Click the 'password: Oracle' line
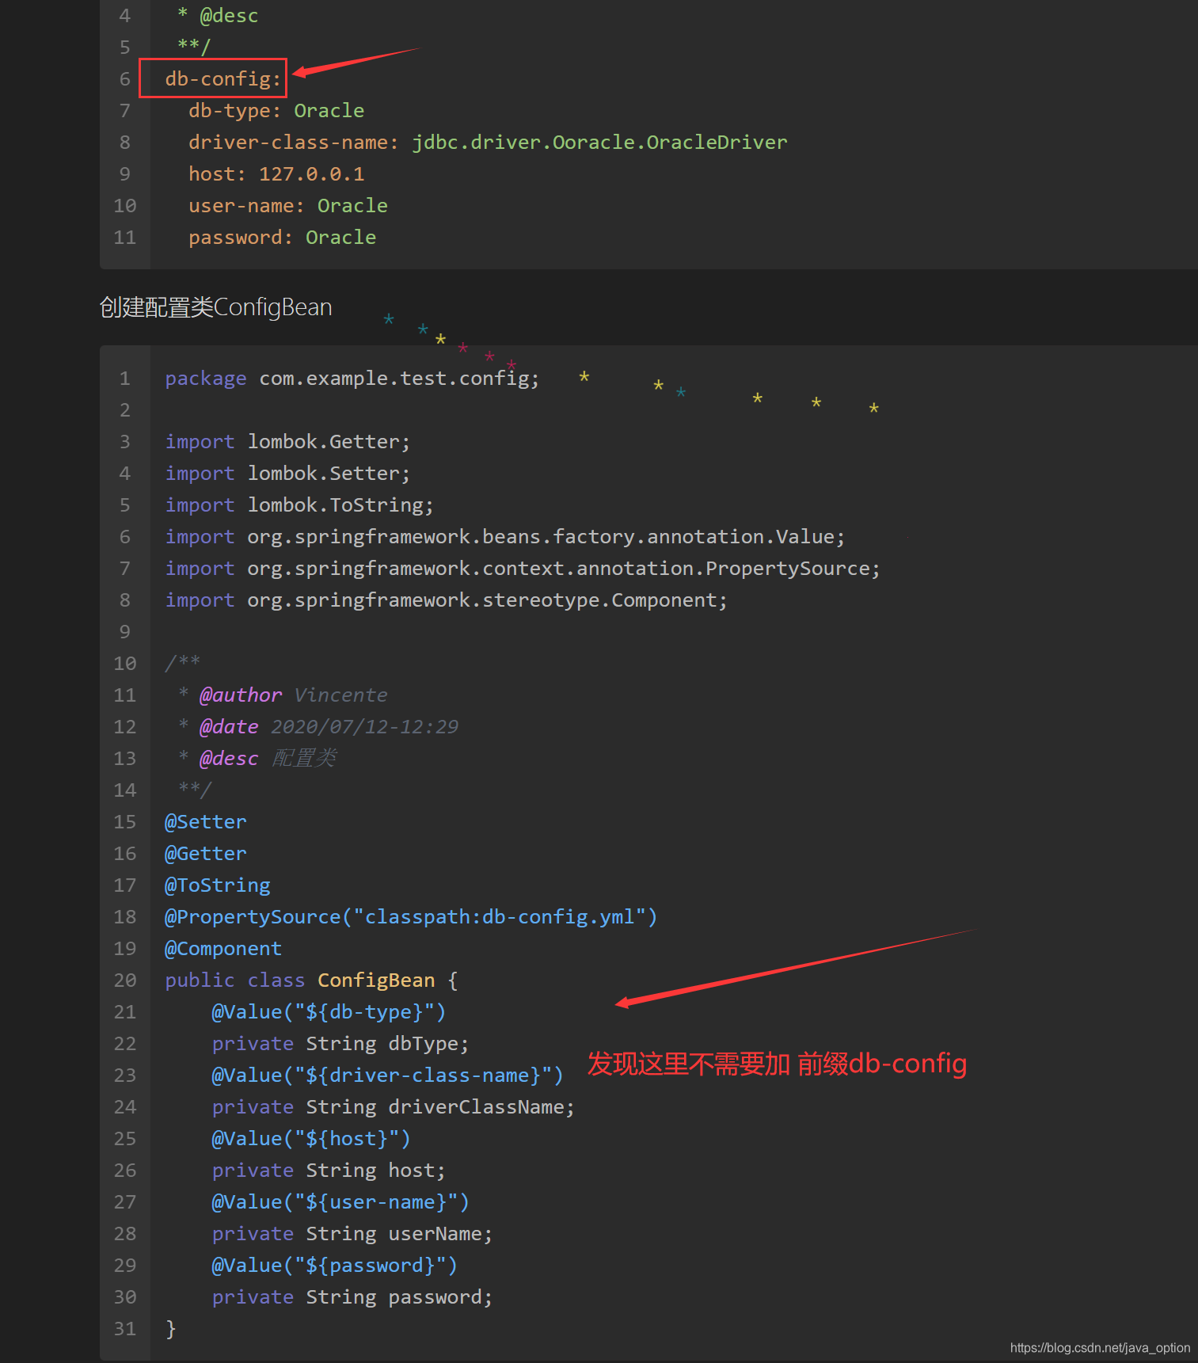Viewport: 1198px width, 1363px height. point(282,238)
